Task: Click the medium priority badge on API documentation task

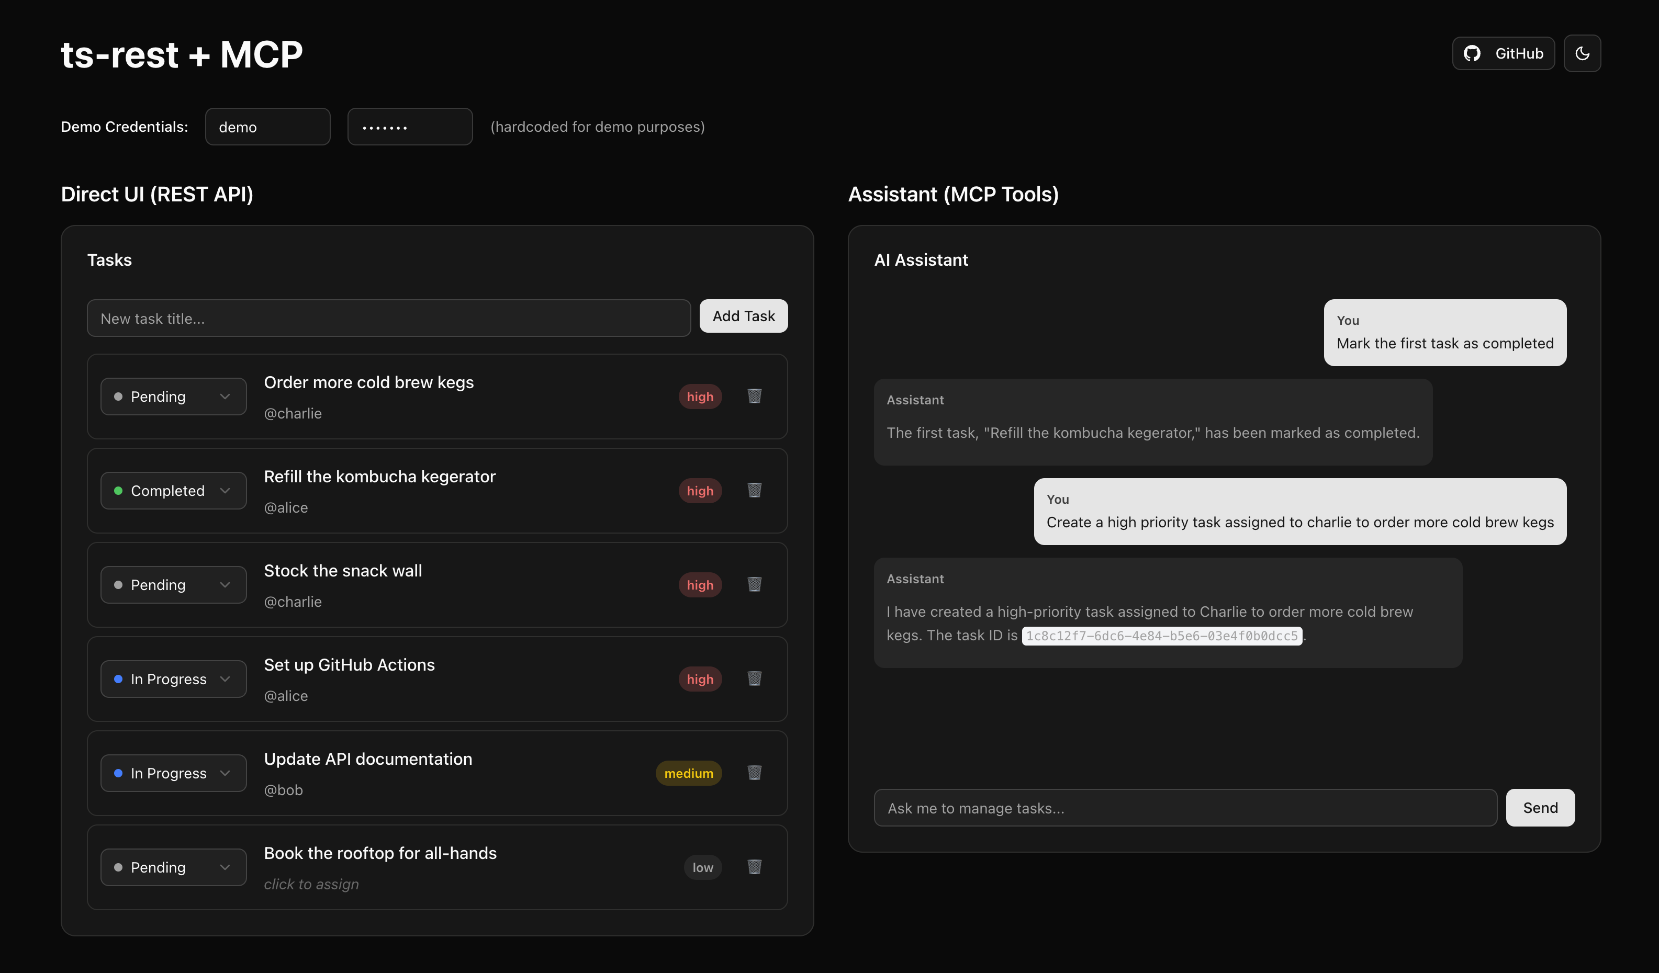Action: pyautogui.click(x=689, y=772)
